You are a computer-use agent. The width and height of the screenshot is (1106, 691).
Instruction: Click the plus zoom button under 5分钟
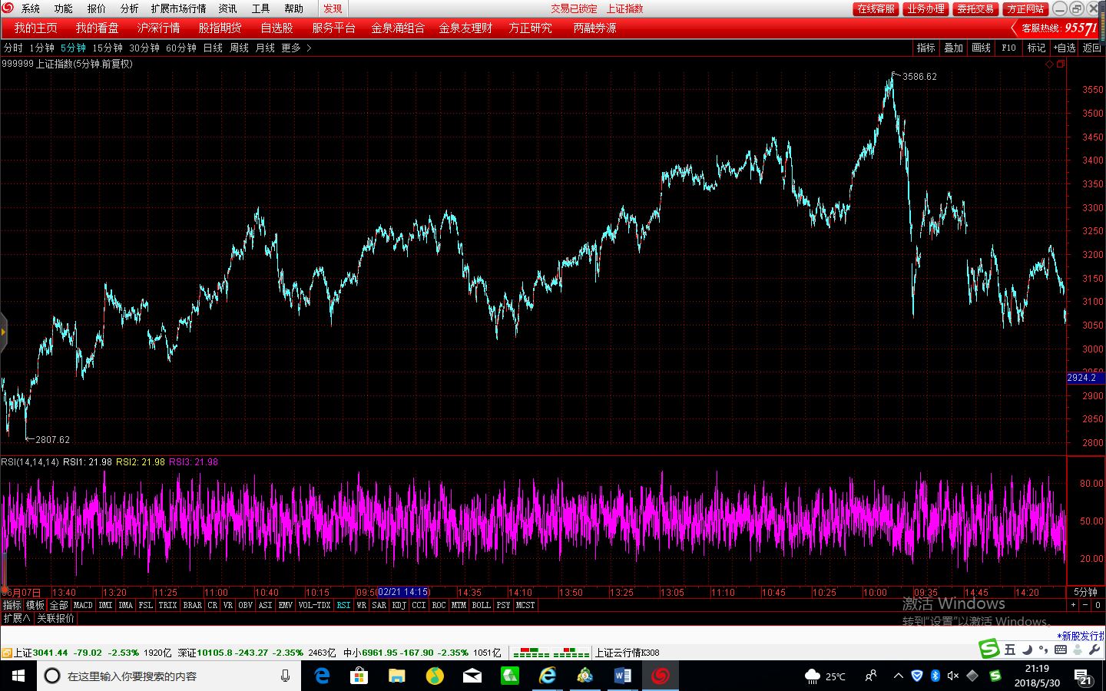click(1073, 605)
